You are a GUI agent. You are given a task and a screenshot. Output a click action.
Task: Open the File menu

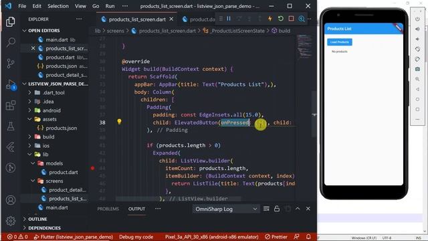pyautogui.click(x=22, y=6)
